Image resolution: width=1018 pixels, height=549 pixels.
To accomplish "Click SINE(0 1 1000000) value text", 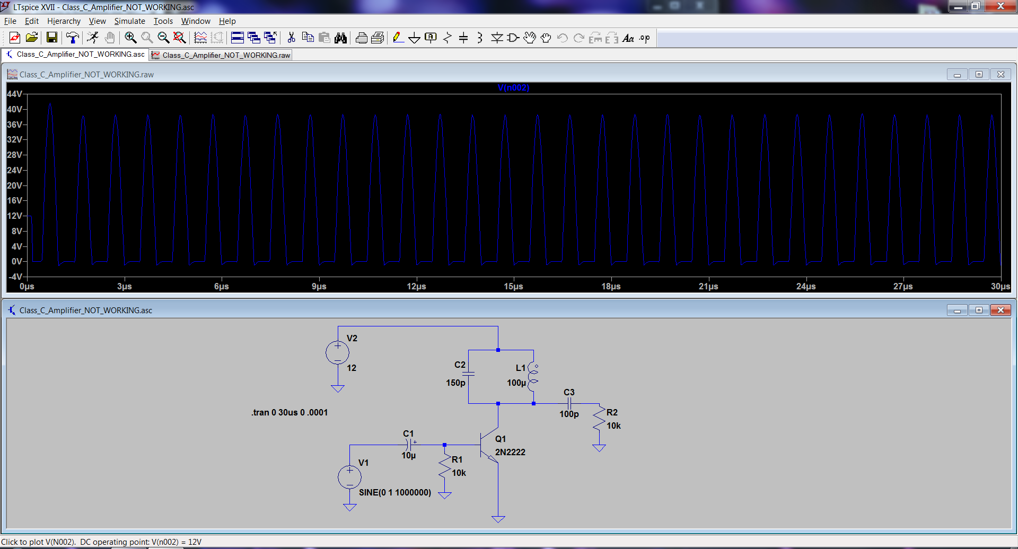I will point(395,492).
